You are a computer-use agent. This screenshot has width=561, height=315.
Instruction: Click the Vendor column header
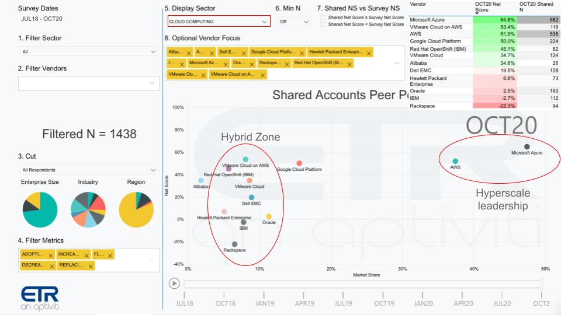[417, 4]
